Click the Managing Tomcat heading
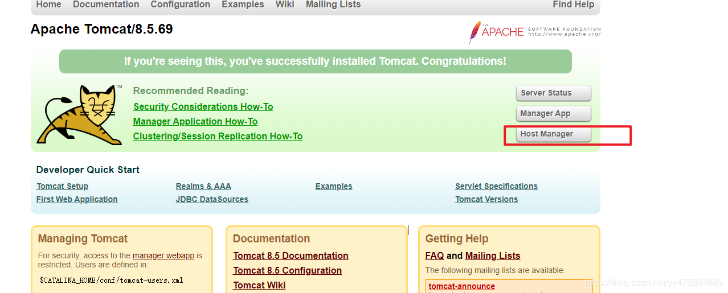This screenshot has width=728, height=293. (83, 238)
